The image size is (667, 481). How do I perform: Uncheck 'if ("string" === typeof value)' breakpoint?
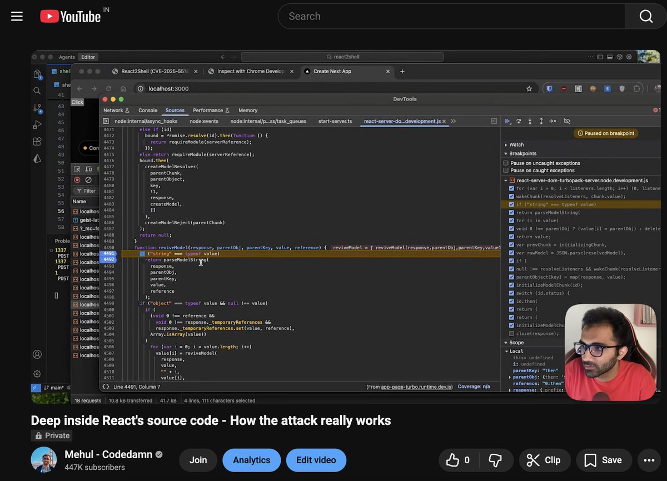click(x=511, y=204)
